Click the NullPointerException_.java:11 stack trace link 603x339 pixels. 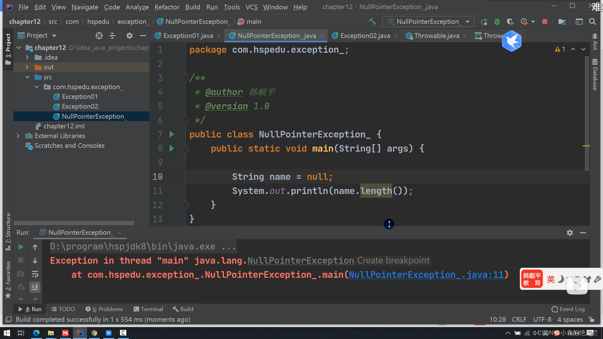pyautogui.click(x=426, y=275)
